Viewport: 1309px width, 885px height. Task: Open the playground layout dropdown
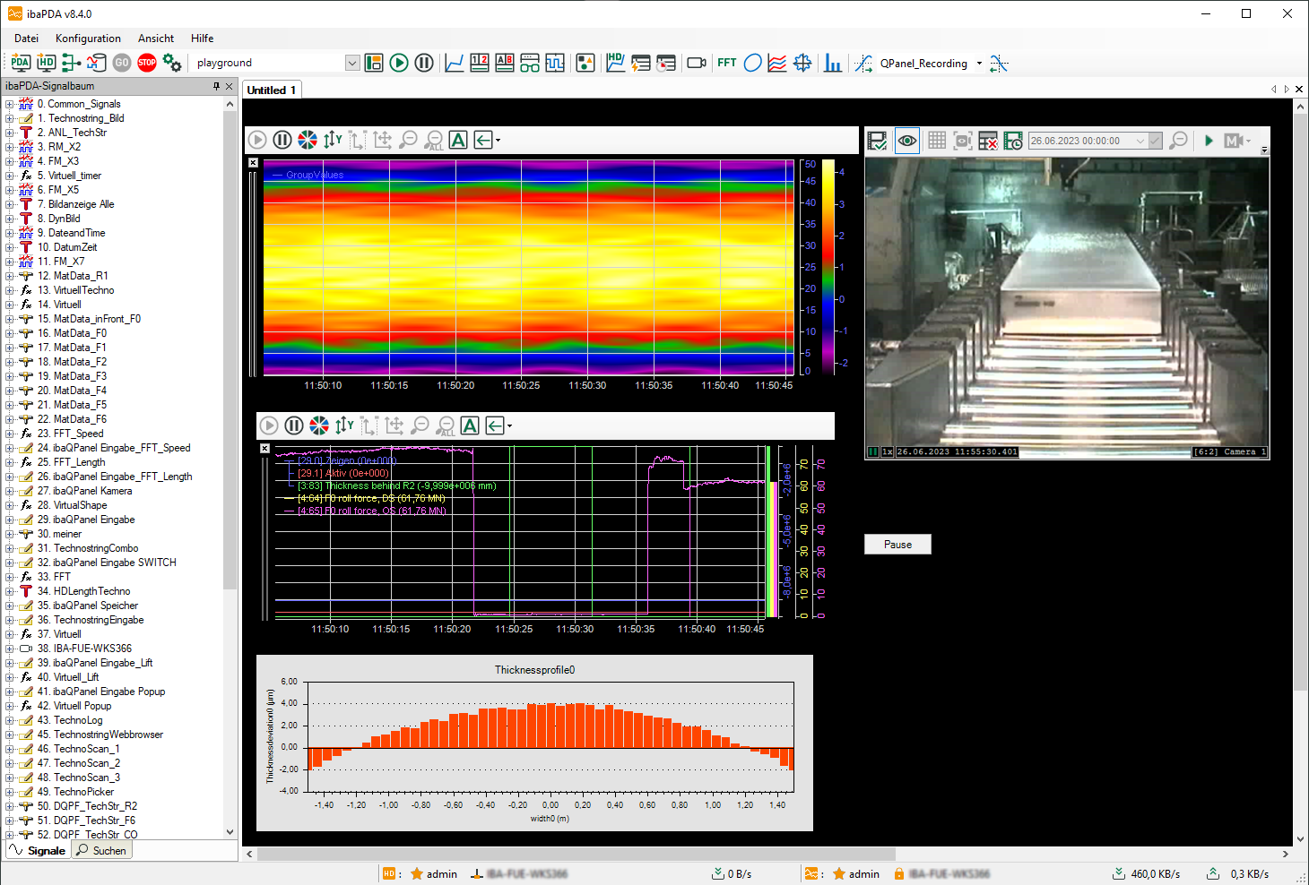click(x=352, y=63)
